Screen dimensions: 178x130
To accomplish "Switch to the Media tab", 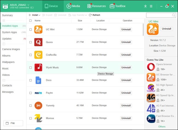I will tap(73, 6).
